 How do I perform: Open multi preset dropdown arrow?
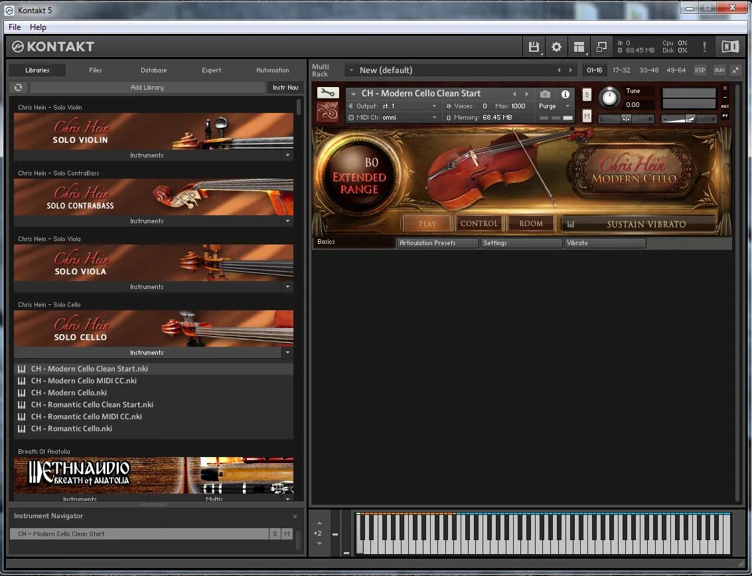click(x=351, y=70)
